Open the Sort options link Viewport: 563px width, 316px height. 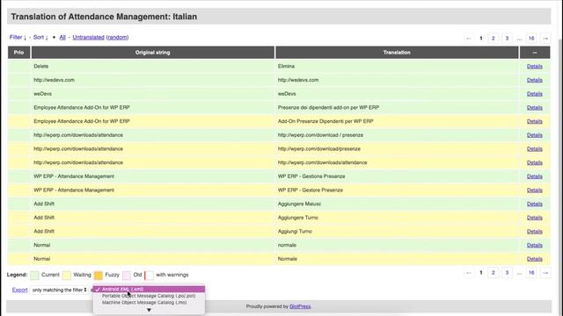click(x=40, y=37)
